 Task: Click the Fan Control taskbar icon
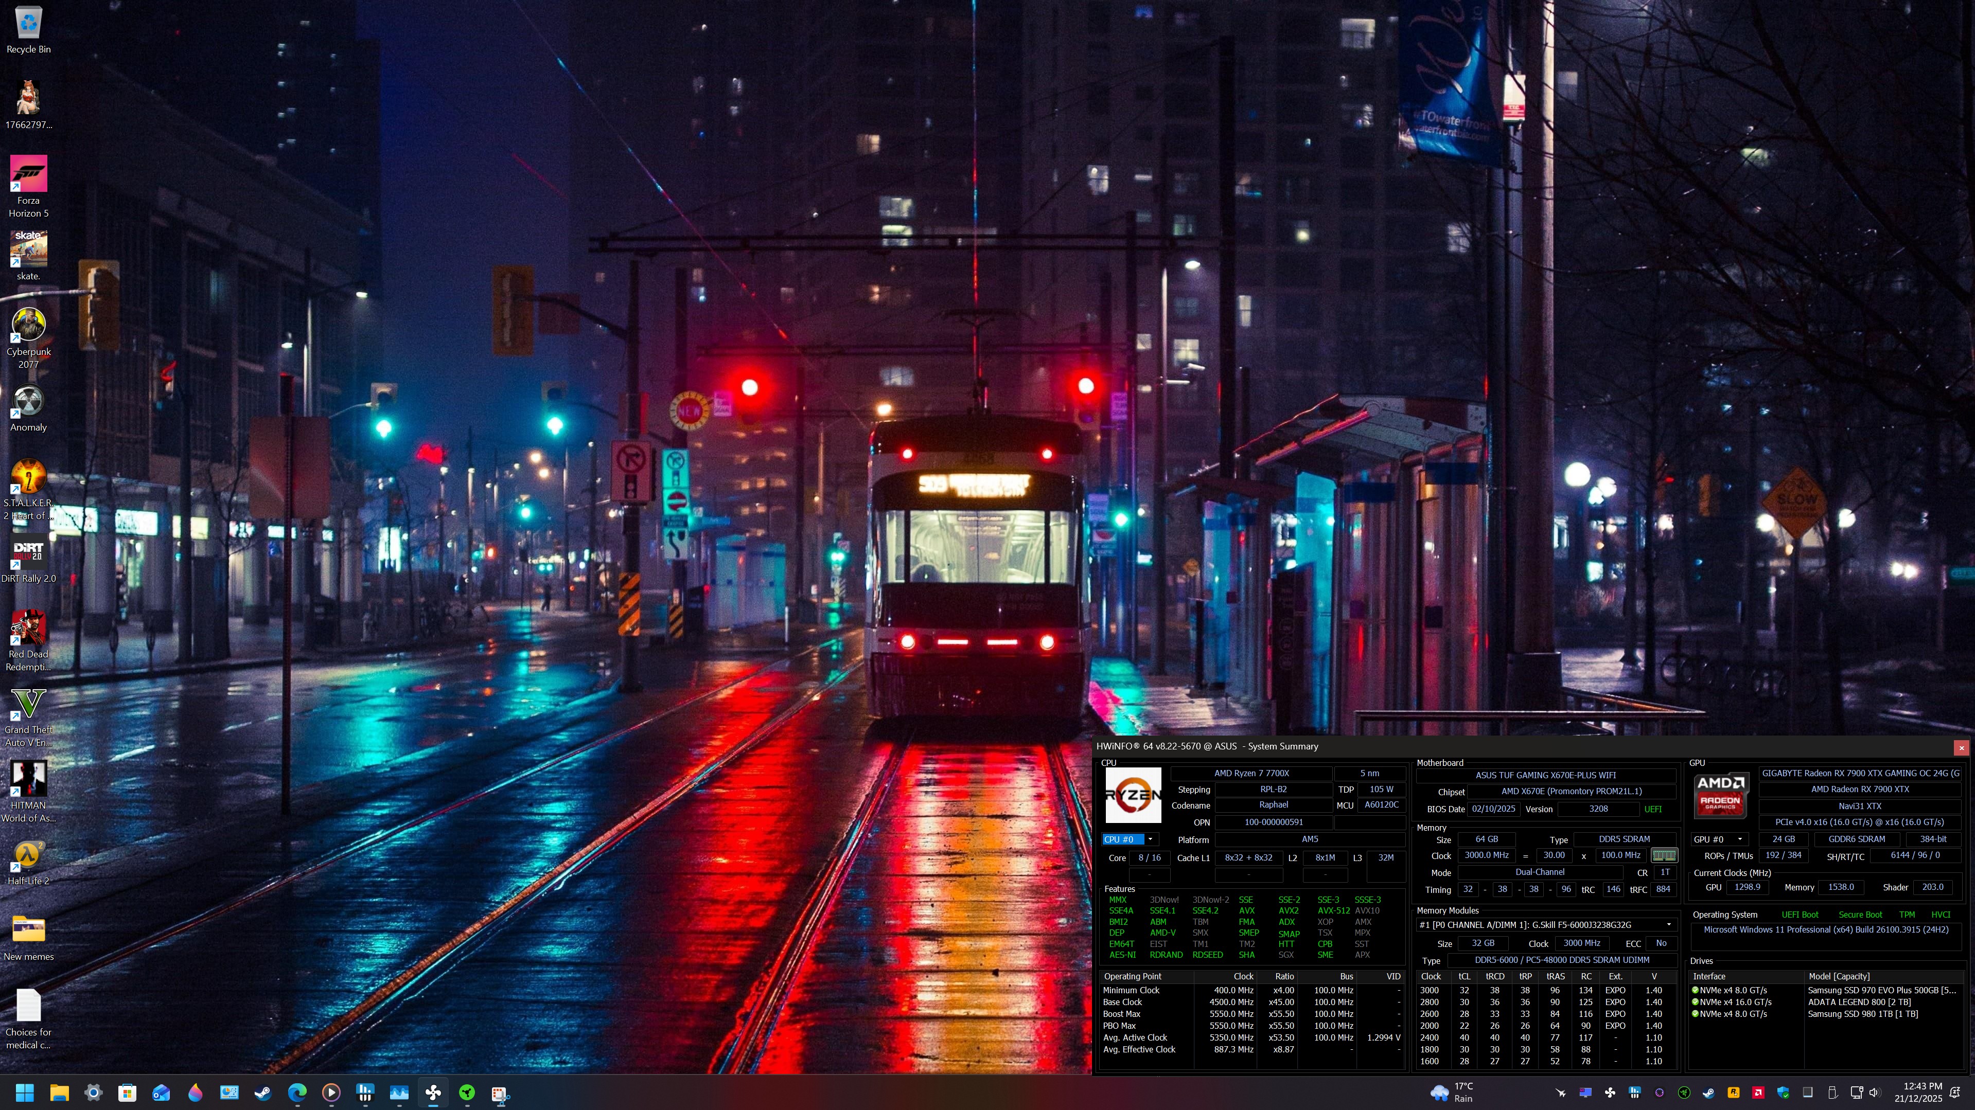tap(433, 1093)
